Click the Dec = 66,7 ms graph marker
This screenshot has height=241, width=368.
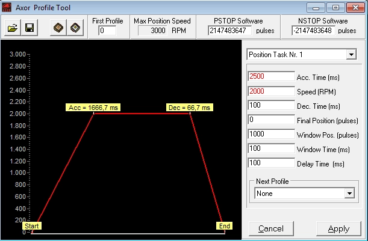tap(190, 108)
